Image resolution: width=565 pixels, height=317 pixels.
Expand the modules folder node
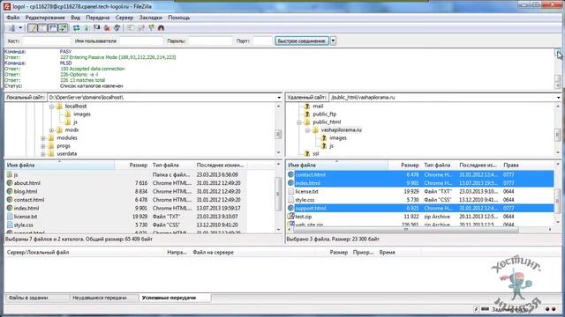tap(43, 138)
